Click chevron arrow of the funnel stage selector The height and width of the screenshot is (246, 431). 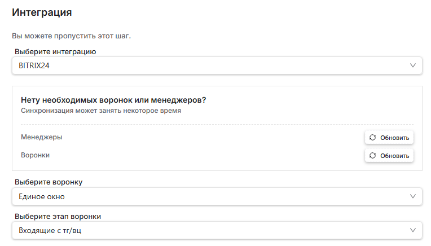pyautogui.click(x=413, y=230)
